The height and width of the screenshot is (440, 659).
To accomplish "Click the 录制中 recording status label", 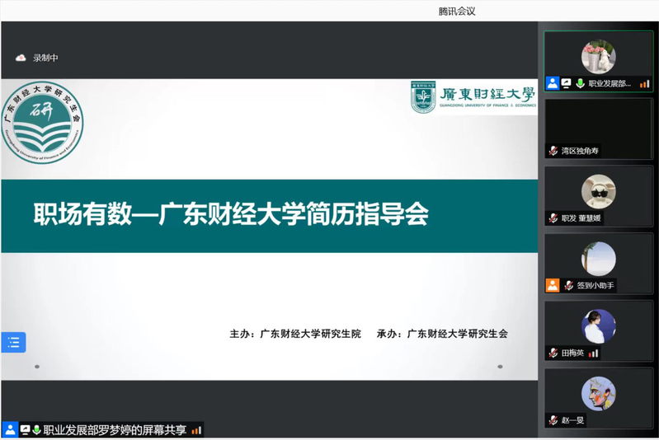I will [x=45, y=58].
